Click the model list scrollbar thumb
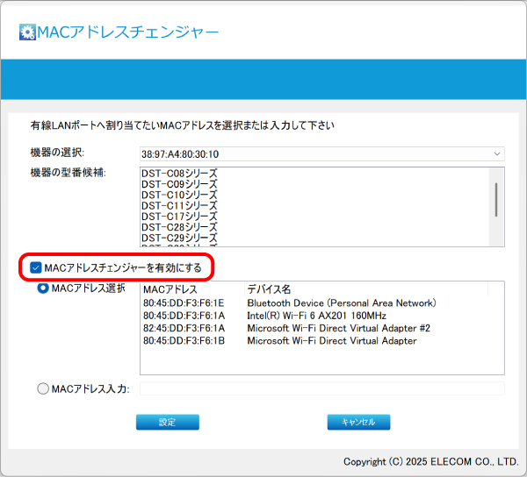The width and height of the screenshot is (527, 477). click(496, 200)
